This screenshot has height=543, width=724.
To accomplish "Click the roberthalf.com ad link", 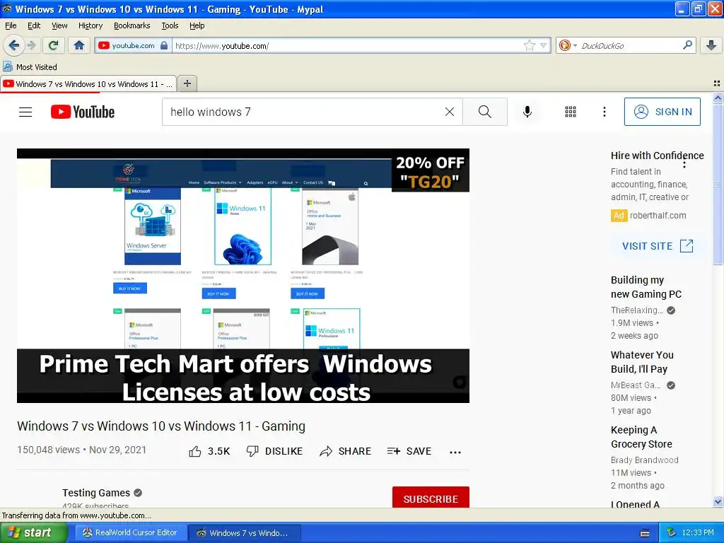I will coord(658,215).
